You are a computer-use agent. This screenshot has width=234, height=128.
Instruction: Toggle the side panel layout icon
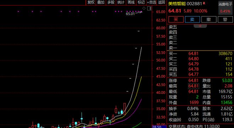click(149, 9)
